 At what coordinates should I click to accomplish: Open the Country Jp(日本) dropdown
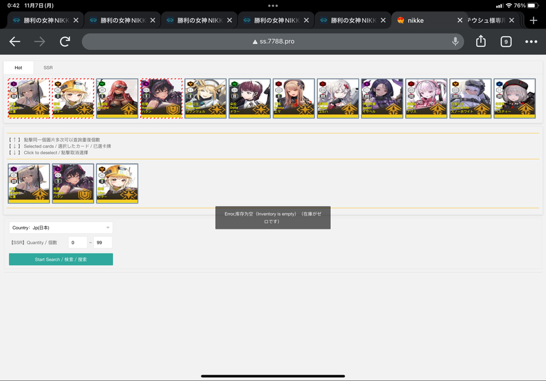(61, 228)
